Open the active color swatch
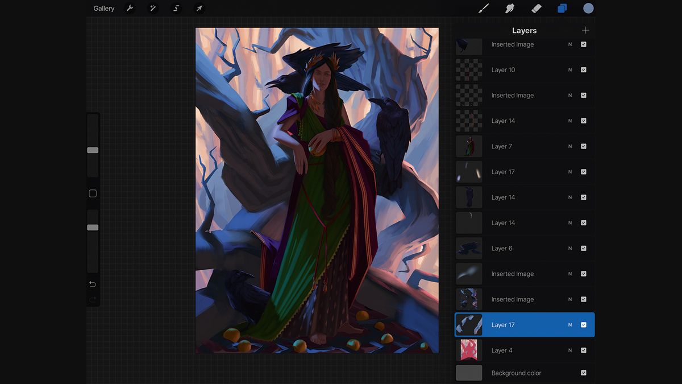682x384 pixels. (588, 8)
